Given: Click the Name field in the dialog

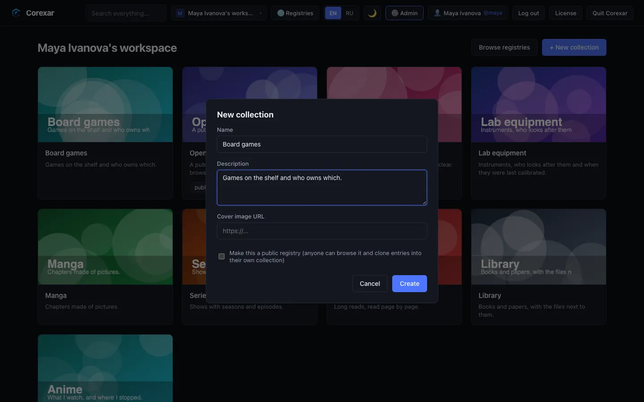Looking at the screenshot, I should (x=322, y=144).
